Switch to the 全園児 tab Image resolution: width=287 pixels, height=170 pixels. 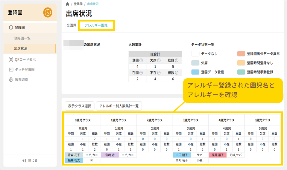coord(71,26)
